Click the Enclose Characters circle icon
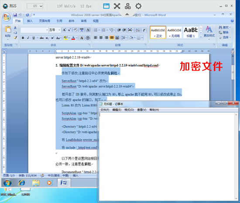 point(88,38)
